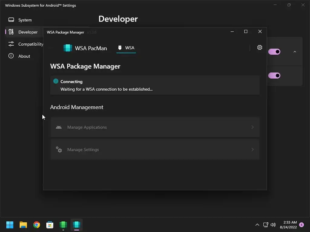The image size is (310, 232).
Task: Click the green WSA taskbar icon
Action: (63, 225)
